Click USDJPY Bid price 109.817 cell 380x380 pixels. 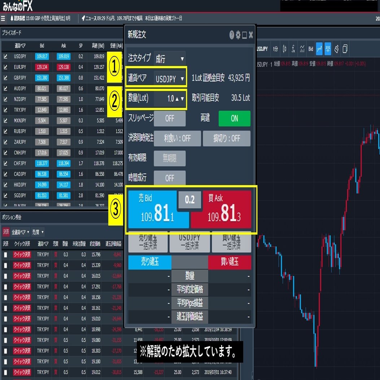pyautogui.click(x=42, y=56)
